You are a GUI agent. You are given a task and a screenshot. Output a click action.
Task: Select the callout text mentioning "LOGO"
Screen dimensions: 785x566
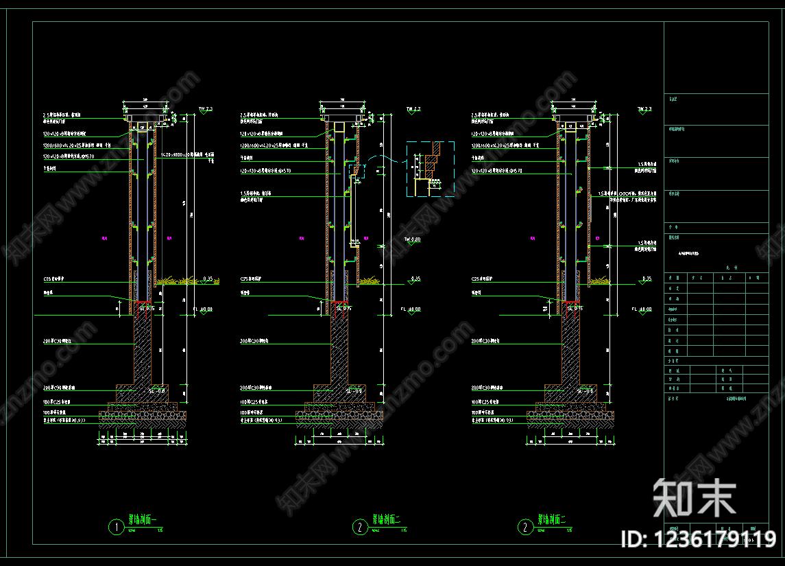[x=627, y=196]
